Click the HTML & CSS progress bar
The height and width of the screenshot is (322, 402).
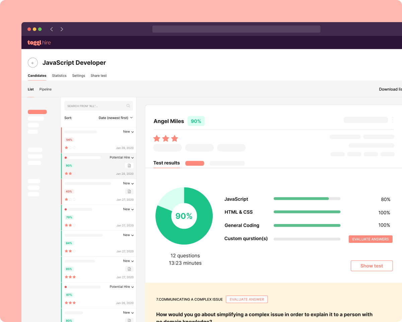coord(307,212)
